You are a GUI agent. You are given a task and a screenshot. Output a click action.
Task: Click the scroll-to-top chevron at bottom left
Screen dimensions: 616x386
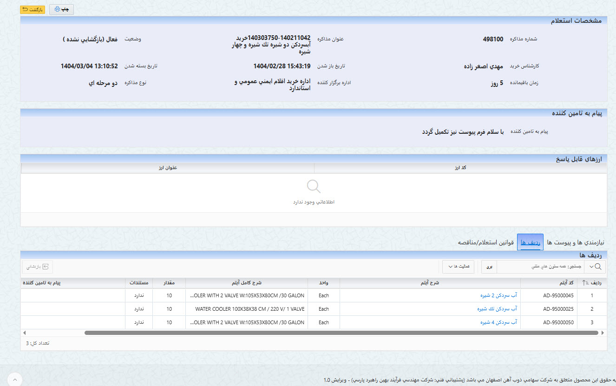(14, 379)
